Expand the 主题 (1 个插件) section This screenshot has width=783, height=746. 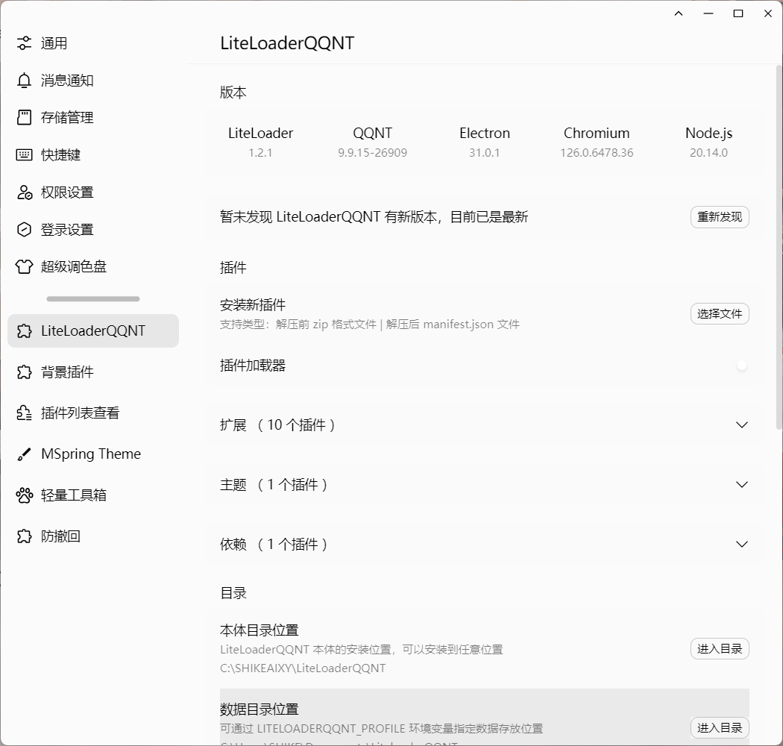pyautogui.click(x=741, y=485)
